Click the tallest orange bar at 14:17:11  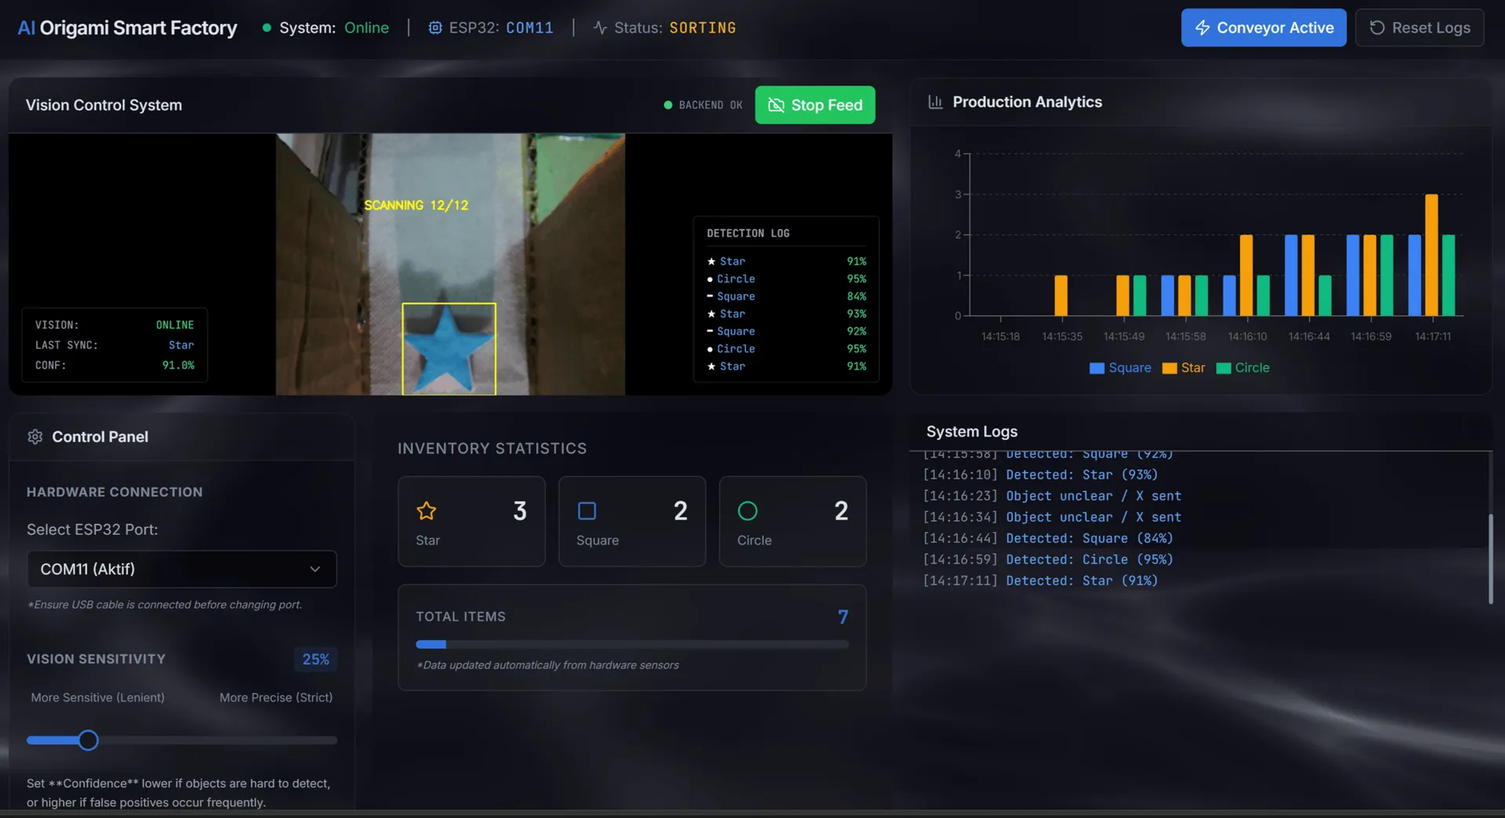1431,255
